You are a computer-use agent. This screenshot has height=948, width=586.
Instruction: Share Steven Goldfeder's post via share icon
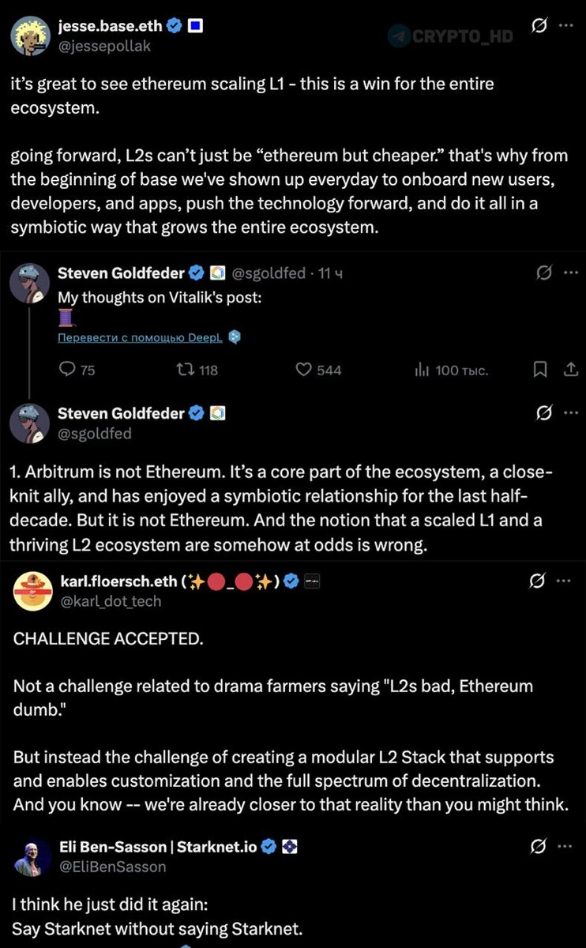coord(570,369)
